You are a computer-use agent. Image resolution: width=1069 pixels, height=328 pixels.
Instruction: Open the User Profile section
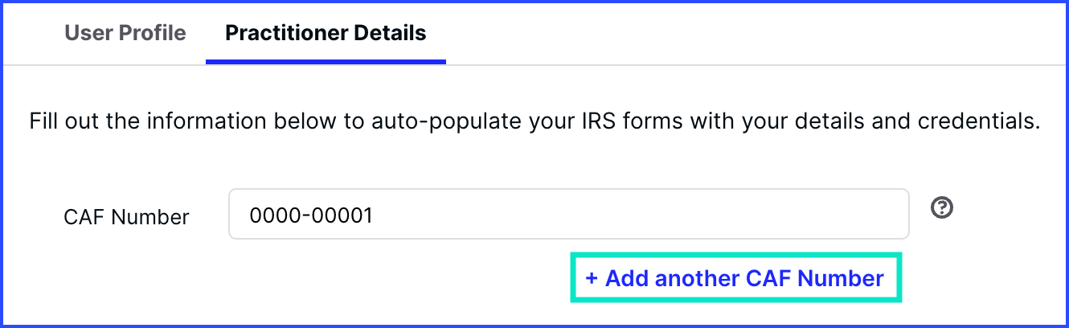point(125,33)
